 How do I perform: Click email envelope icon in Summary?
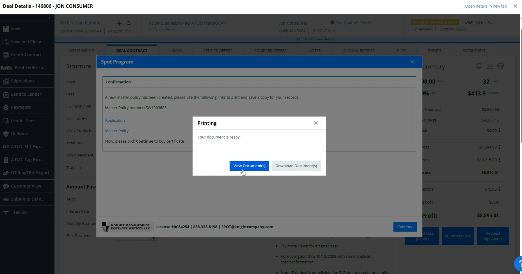point(490,66)
